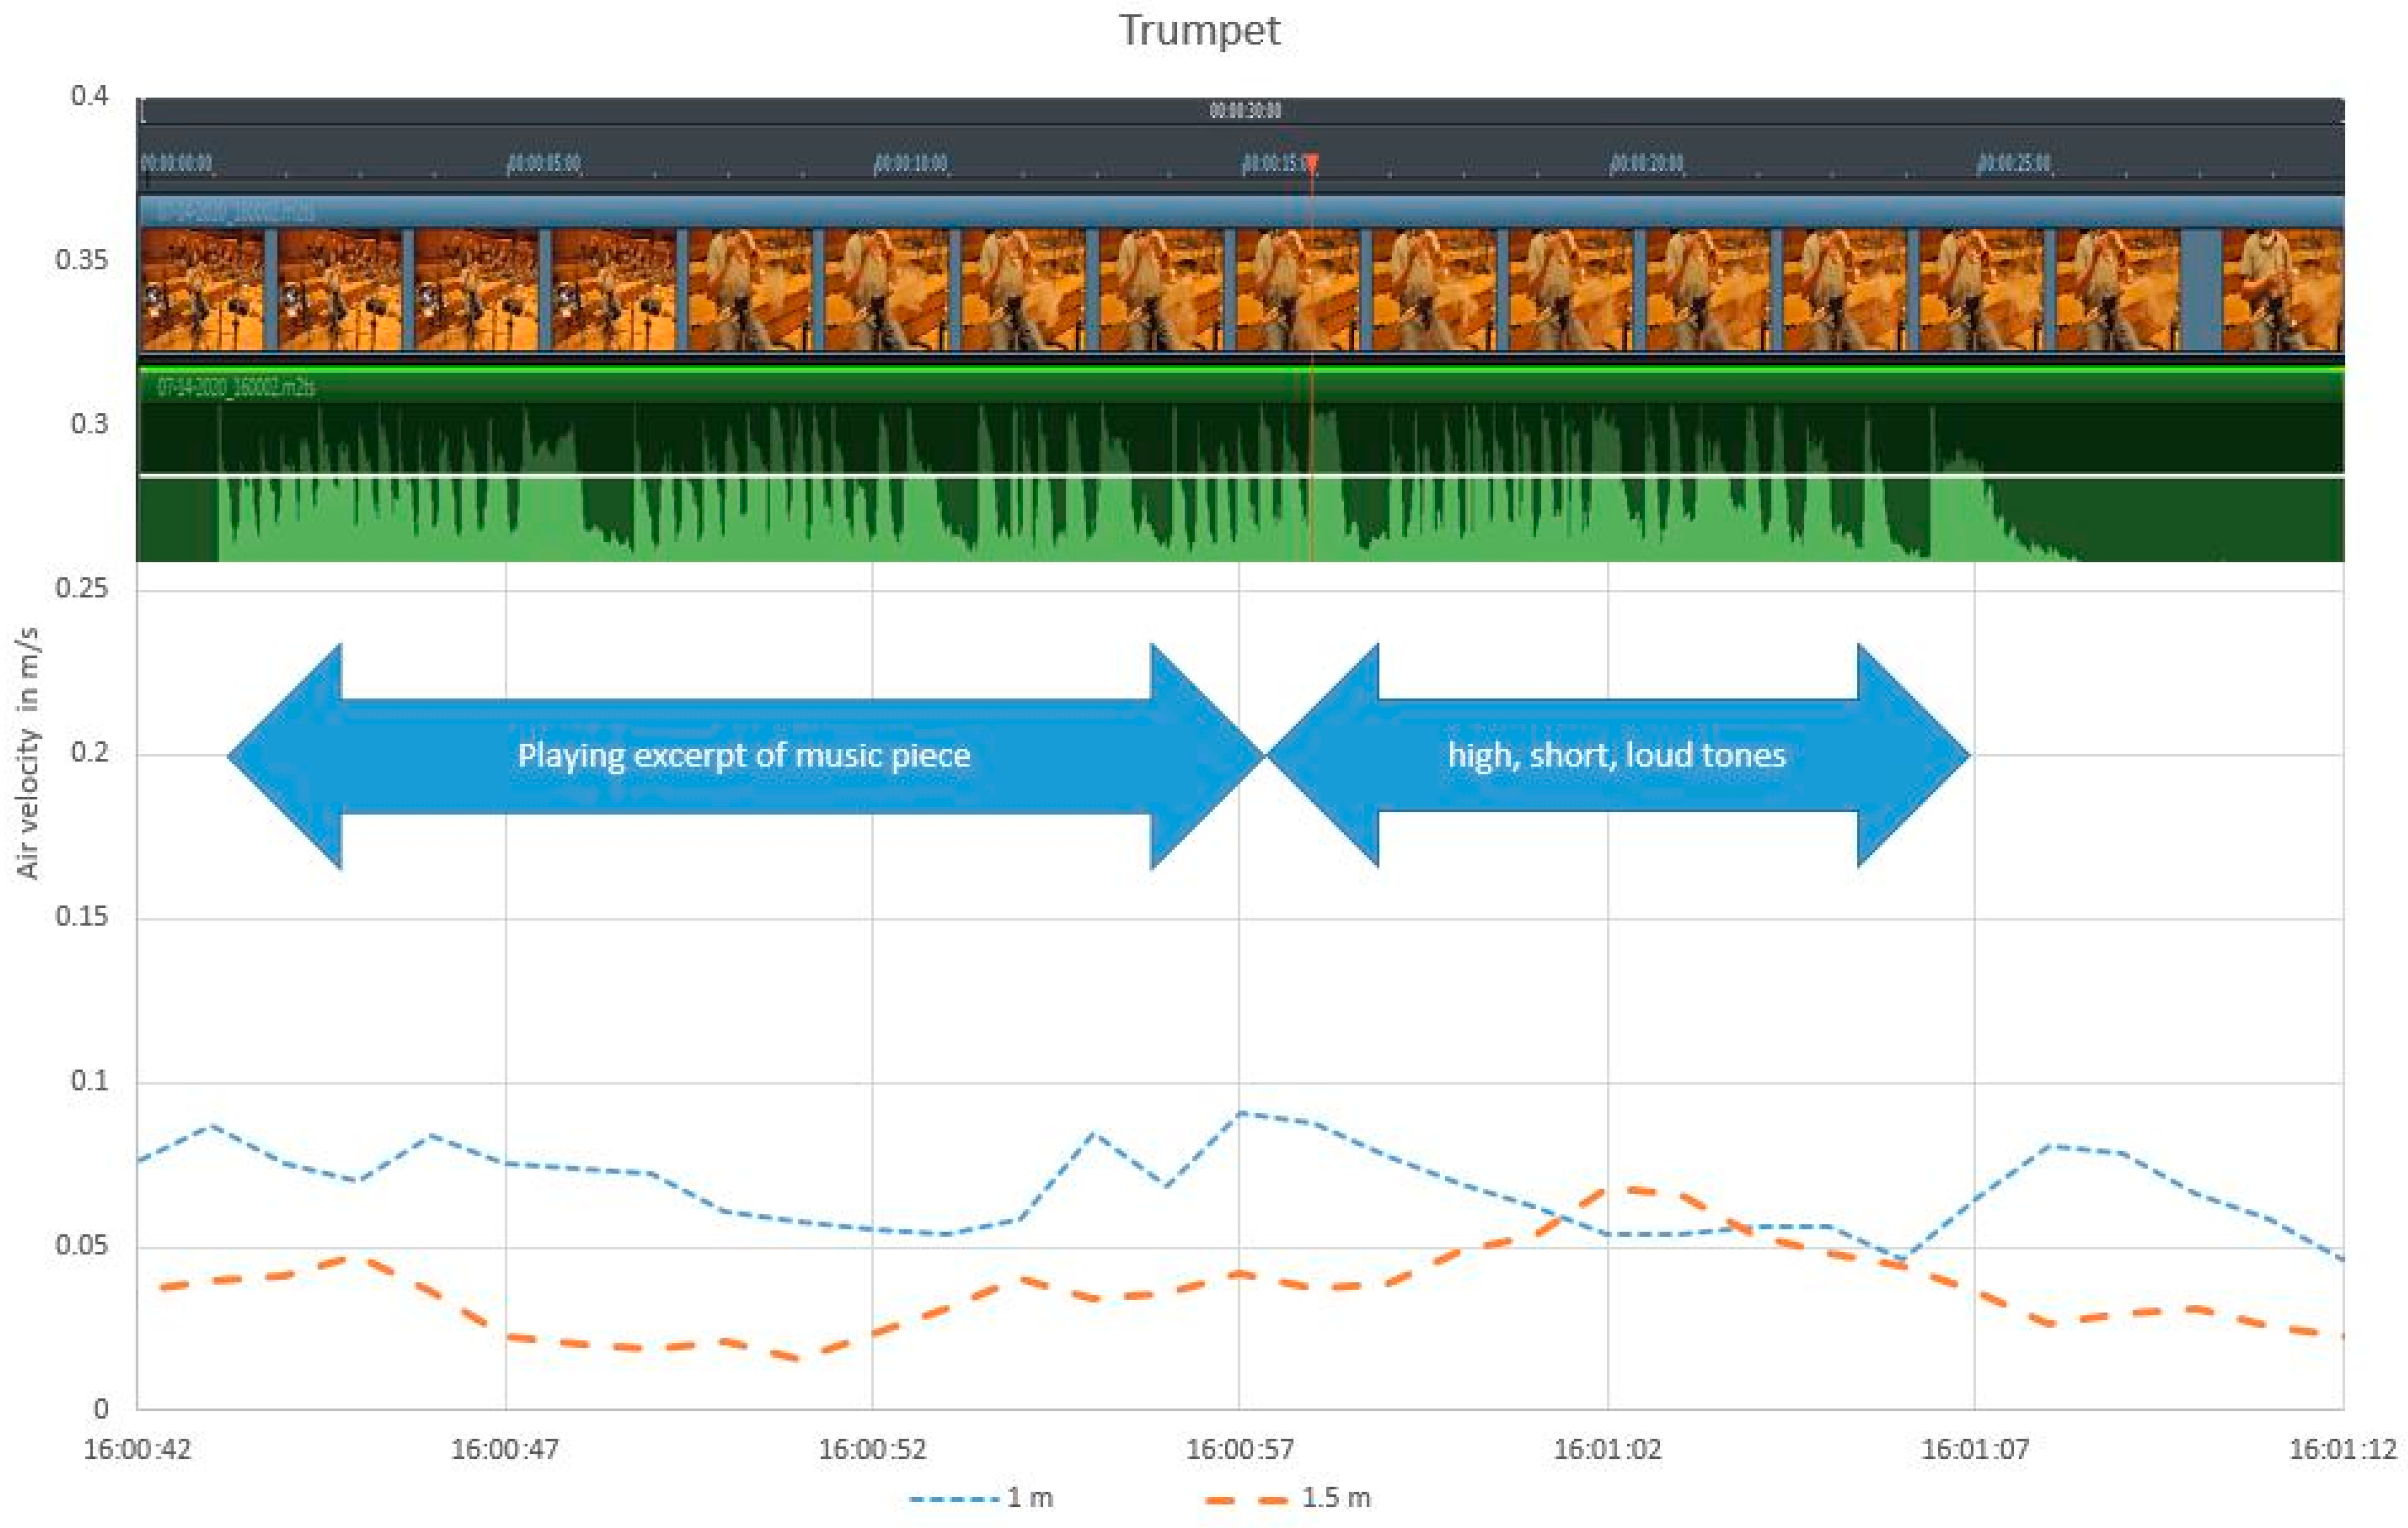Screen dimensions: 2408x1528
Task: Click the 'Trumpet' chart title
Action: point(1199,30)
